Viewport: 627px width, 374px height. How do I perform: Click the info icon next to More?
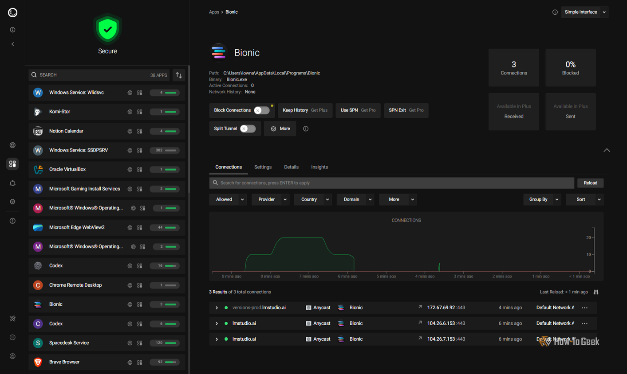pos(306,129)
